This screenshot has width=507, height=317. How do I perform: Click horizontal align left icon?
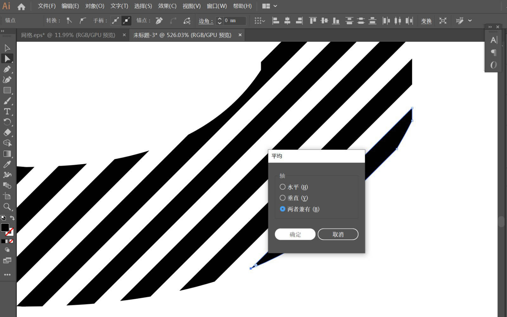point(276,21)
